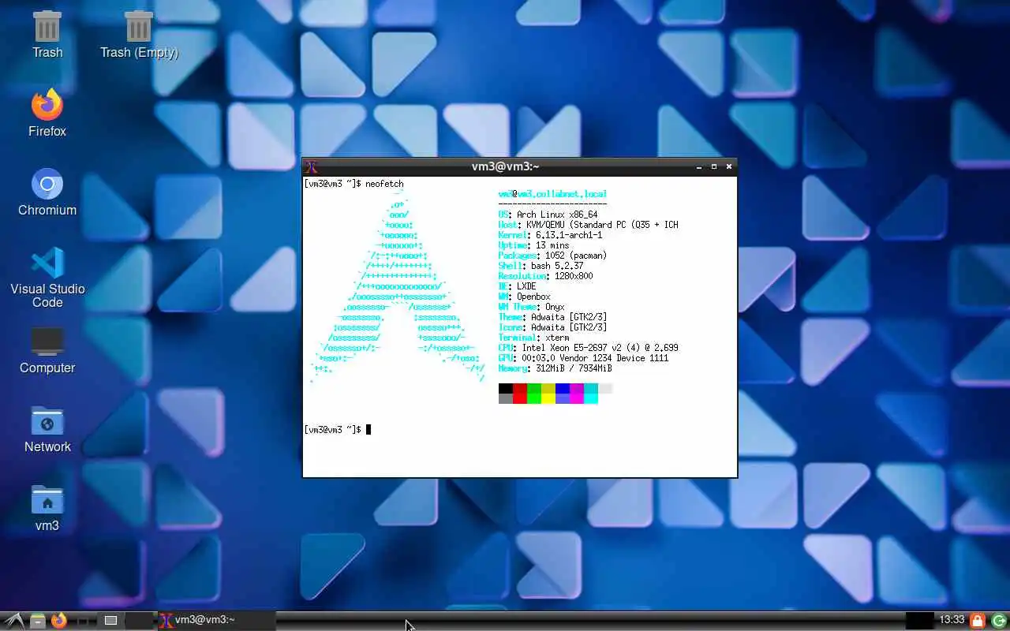Click the Memory: 312MiB / 7934MiB line
Image resolution: width=1010 pixels, height=631 pixels.
click(555, 368)
